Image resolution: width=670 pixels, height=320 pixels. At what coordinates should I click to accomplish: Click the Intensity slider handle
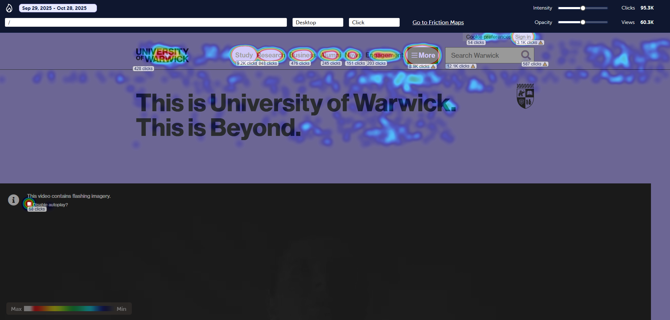[x=583, y=8]
